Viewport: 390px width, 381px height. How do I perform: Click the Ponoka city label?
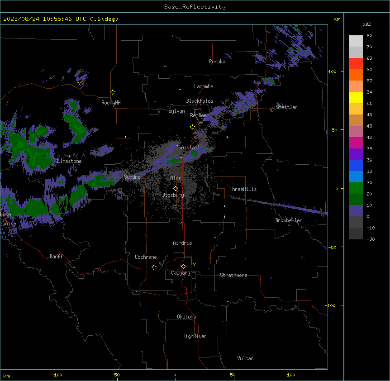pyautogui.click(x=217, y=62)
